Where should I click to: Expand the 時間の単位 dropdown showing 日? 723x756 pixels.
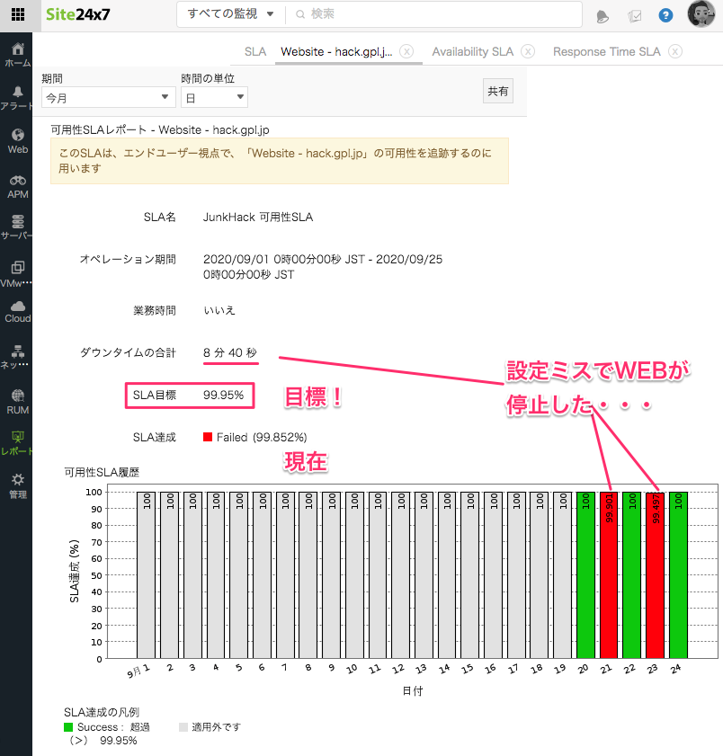click(214, 97)
